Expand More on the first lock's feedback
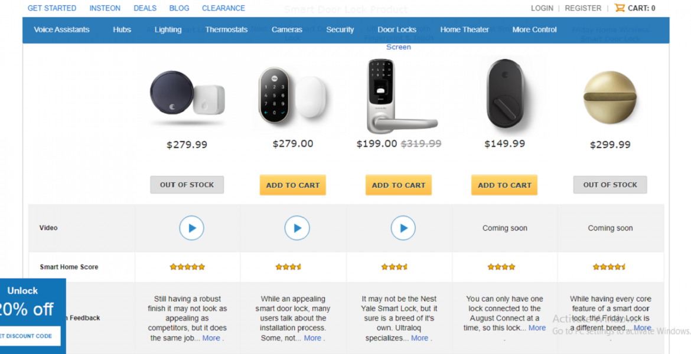This screenshot has height=354, width=691. point(211,338)
